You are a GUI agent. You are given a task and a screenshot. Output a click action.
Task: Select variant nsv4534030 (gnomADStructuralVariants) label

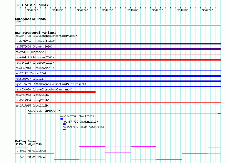coord(44,89)
